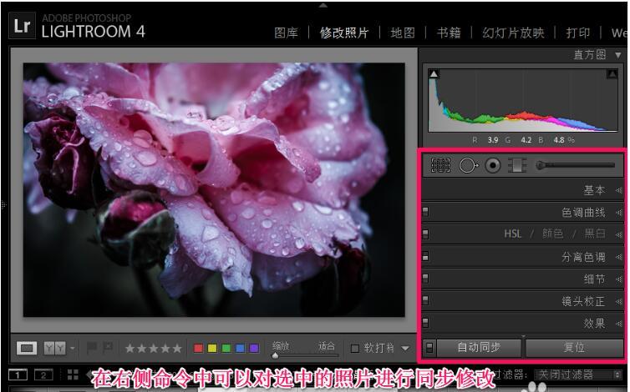Viewport: 630px width, 392px height.
Task: Toggle the 分离色调 panel switch
Action: coord(425,256)
